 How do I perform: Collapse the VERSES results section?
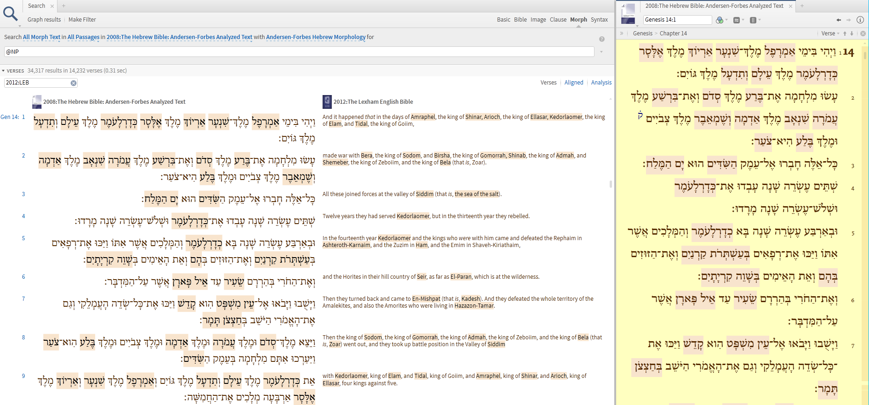(3, 71)
